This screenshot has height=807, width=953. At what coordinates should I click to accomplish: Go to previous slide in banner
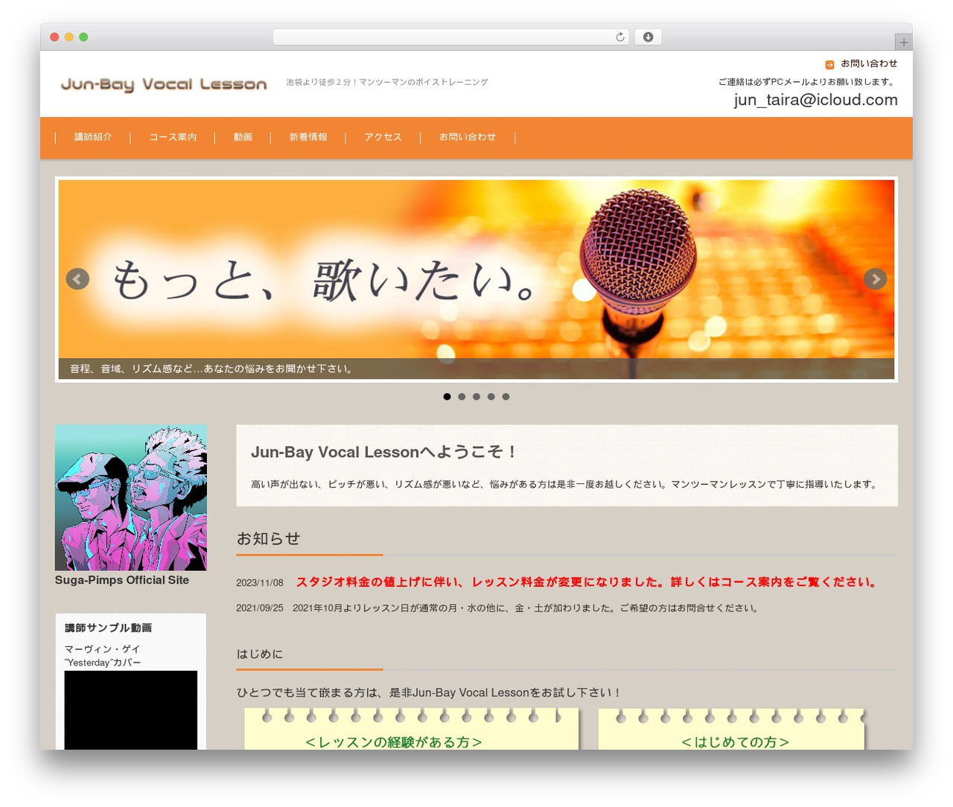click(77, 278)
